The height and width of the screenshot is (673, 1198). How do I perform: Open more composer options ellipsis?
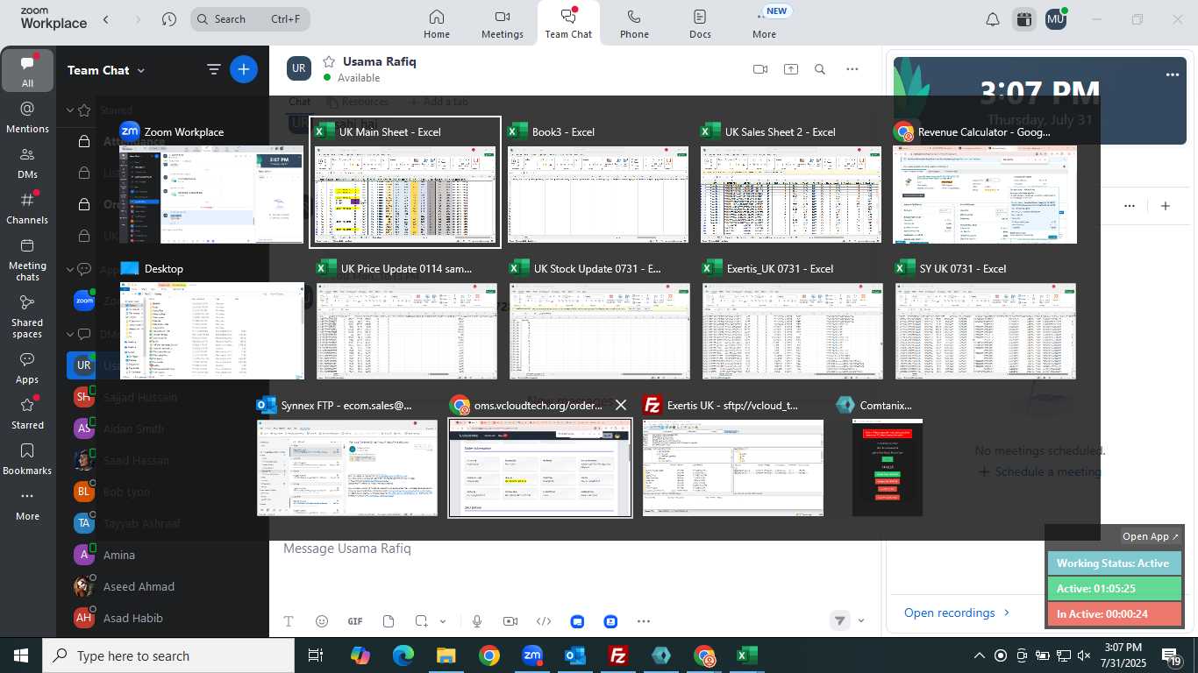644,621
